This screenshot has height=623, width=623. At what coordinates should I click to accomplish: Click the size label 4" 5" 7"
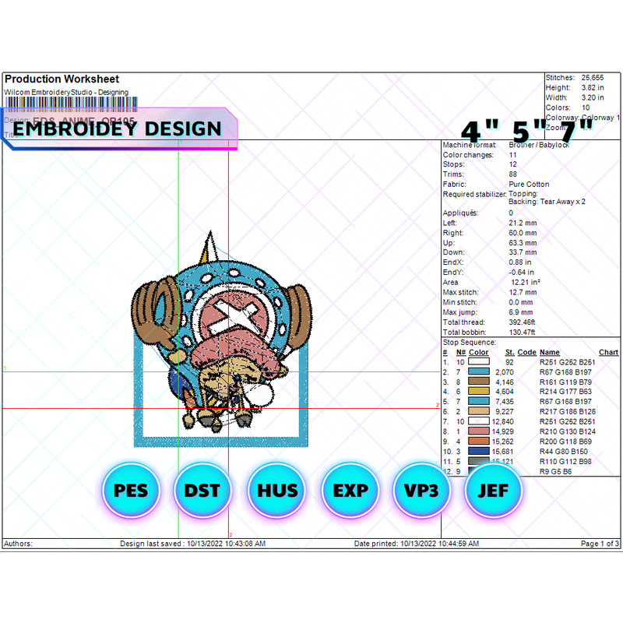click(x=527, y=129)
